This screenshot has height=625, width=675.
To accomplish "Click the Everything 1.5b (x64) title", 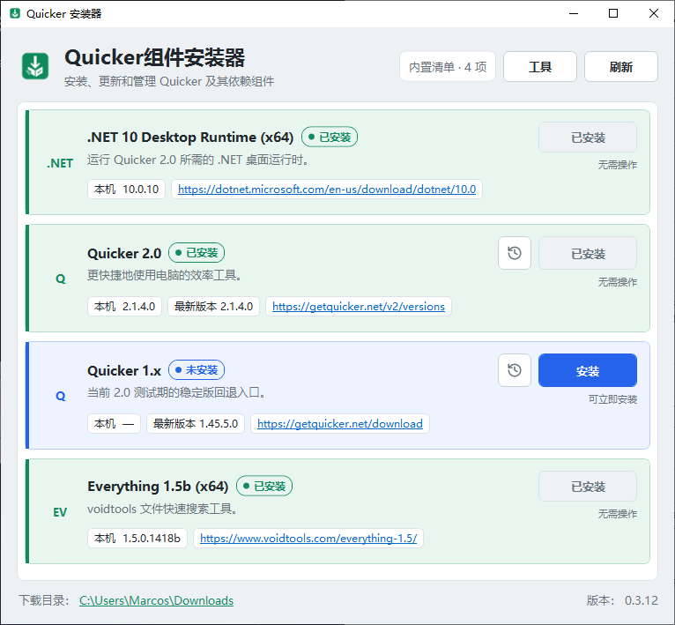I will (x=158, y=487).
